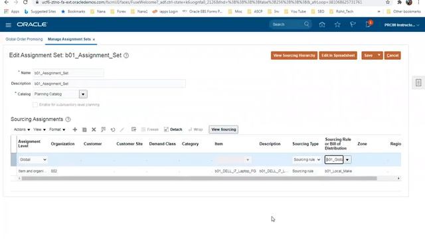Viewport: 425px width, 239px height.
Task: Click the search magnifier icon
Action: pyautogui.click(x=307, y=24)
